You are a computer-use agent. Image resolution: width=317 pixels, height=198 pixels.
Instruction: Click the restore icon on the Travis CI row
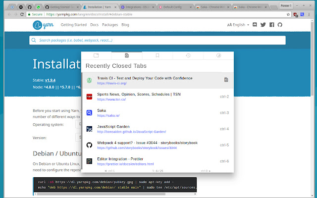click(226, 80)
